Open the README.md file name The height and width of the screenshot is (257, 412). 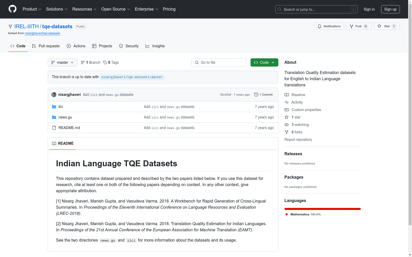[x=69, y=128]
